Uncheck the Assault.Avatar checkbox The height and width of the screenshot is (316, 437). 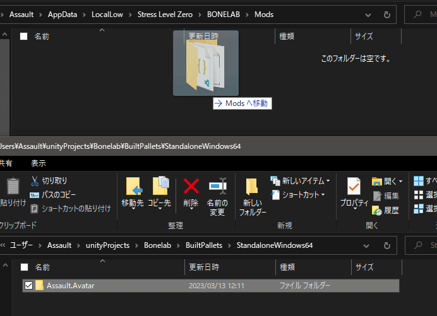pyautogui.click(x=28, y=285)
